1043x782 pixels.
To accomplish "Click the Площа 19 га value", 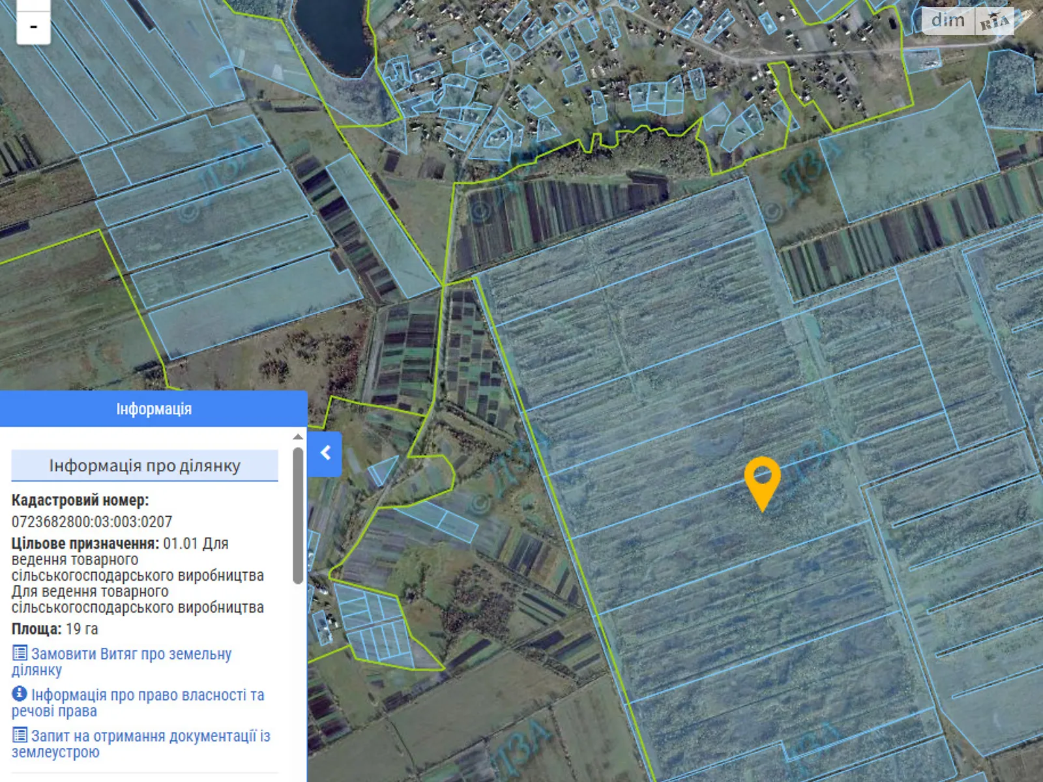I will [81, 630].
